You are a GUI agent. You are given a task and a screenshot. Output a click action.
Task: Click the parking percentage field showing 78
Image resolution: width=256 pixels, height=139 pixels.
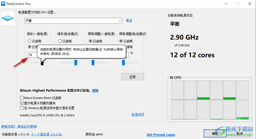33,55
